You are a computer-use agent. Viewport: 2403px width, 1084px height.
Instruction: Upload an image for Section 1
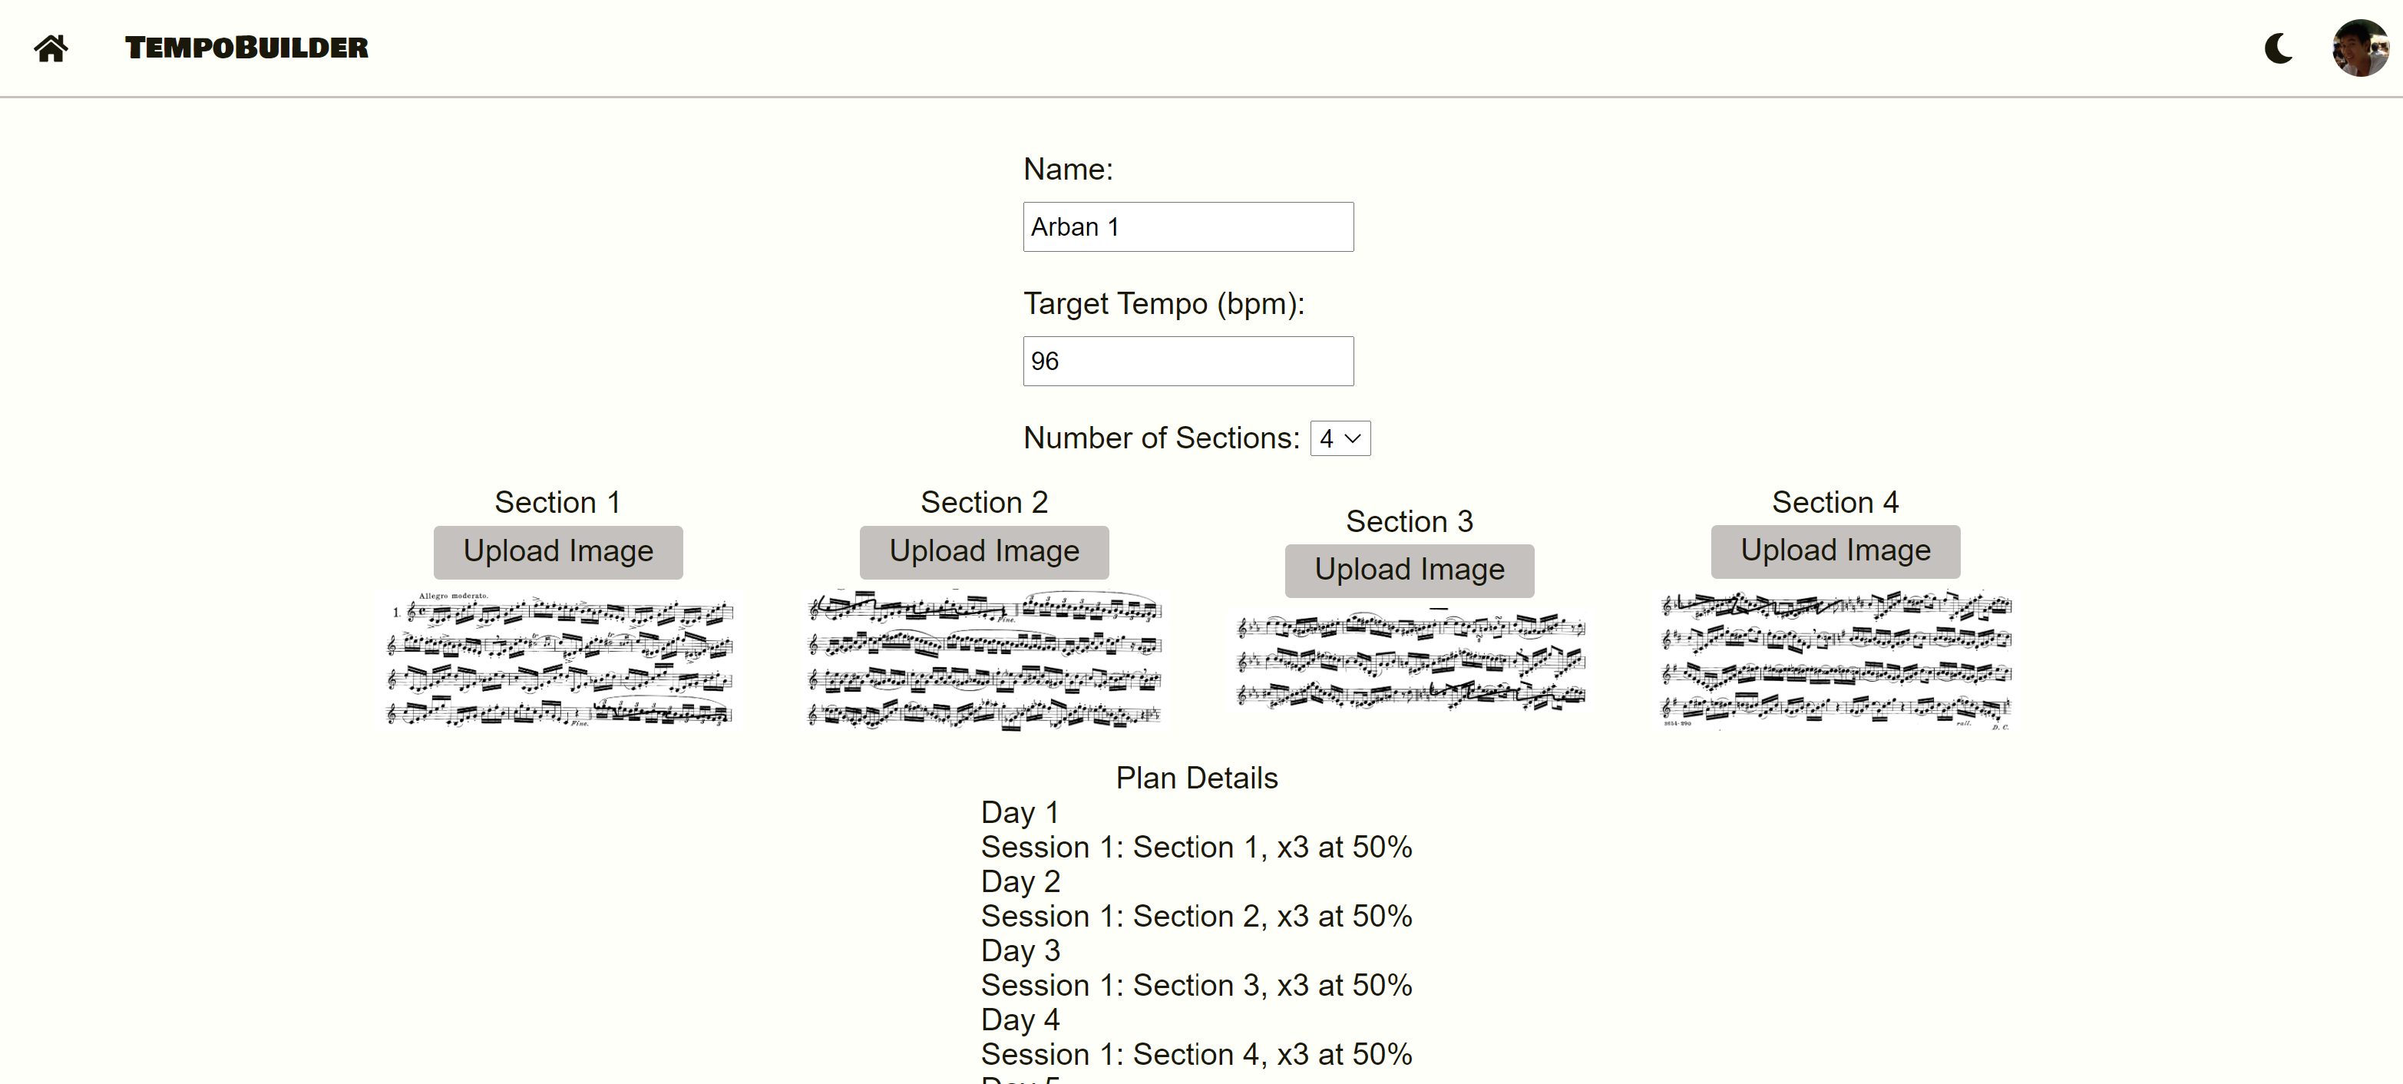pyautogui.click(x=558, y=552)
